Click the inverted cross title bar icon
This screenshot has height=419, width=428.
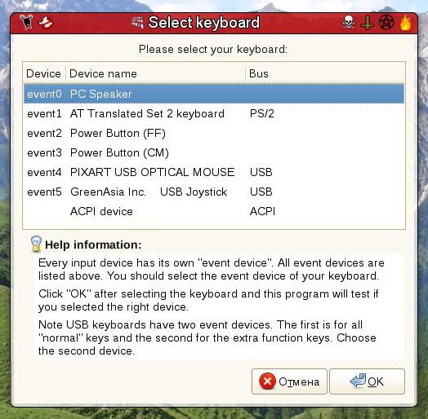(367, 22)
